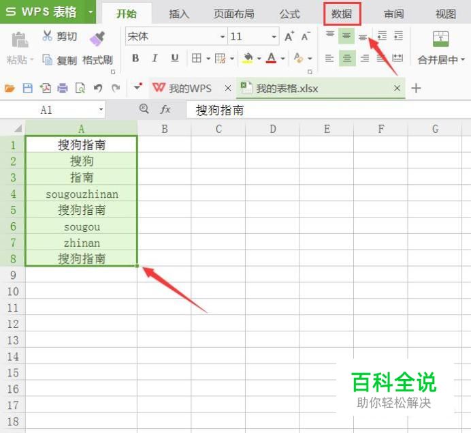Click the redo arrow
This screenshot has width=471, height=433.
click(116, 88)
